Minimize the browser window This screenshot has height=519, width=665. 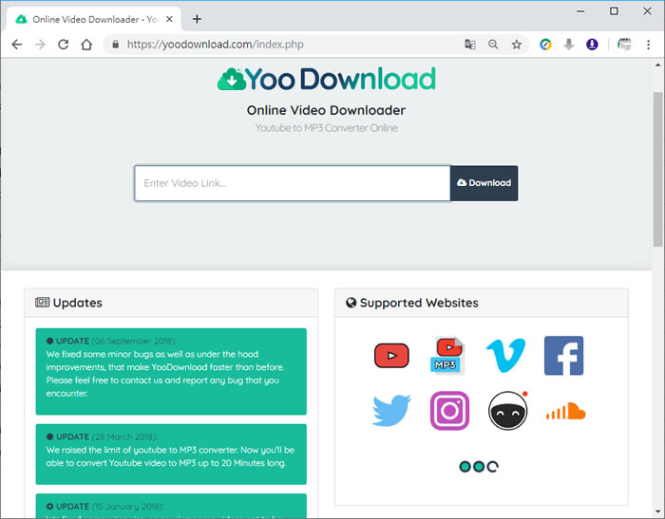[580, 11]
